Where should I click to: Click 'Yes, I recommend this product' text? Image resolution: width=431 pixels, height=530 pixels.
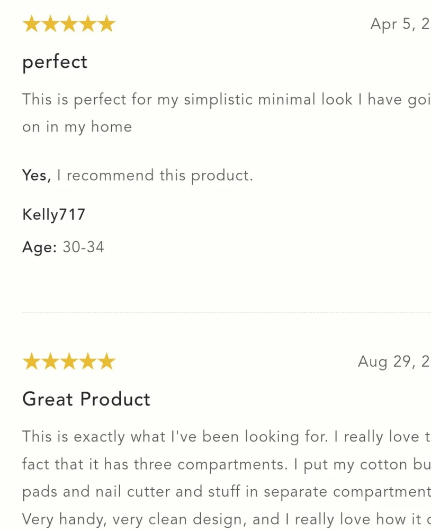[x=138, y=175]
